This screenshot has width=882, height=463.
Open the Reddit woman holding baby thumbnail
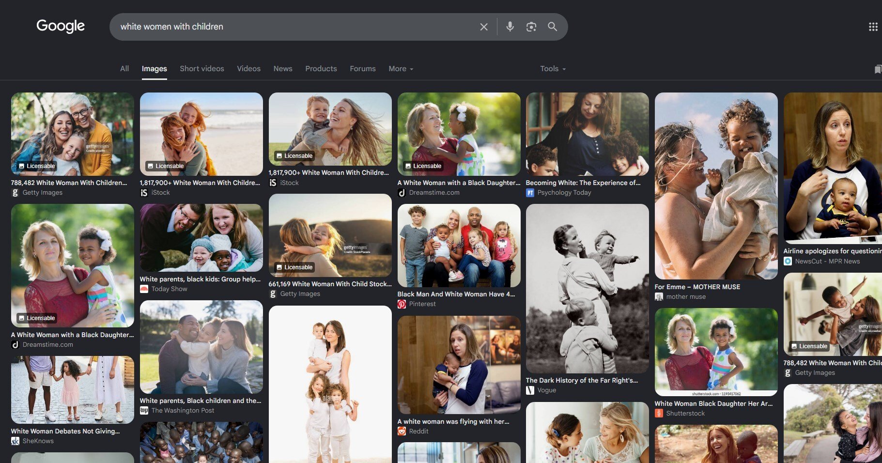[x=459, y=365]
